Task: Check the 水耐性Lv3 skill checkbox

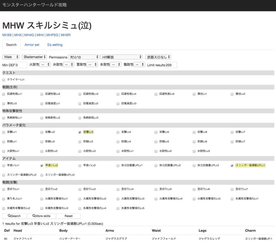Action: click(194, 151)
